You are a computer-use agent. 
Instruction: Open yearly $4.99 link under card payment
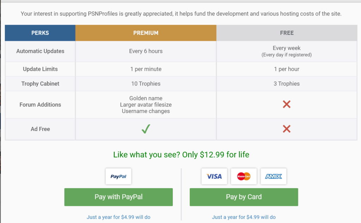click(244, 217)
